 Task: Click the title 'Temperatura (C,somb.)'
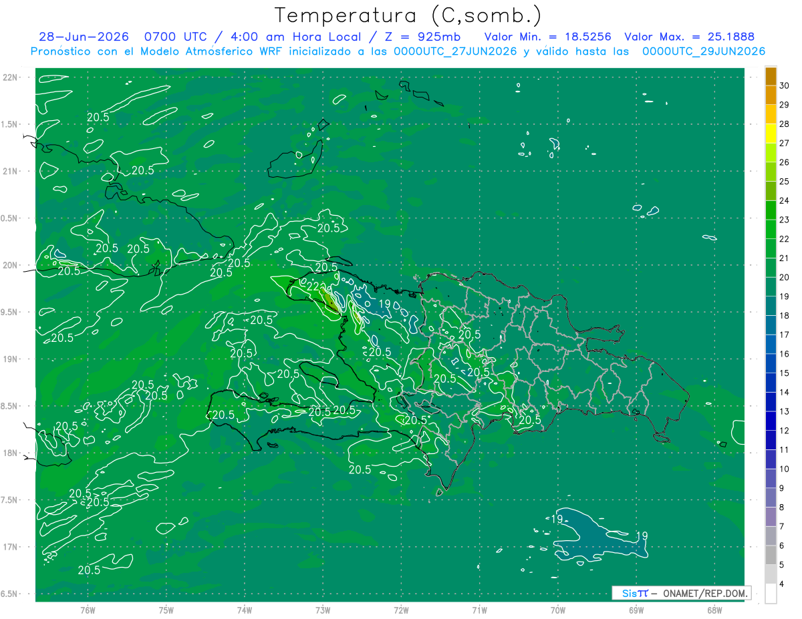click(408, 15)
